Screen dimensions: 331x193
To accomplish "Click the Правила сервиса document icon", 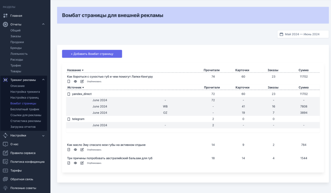I will 5,153.
